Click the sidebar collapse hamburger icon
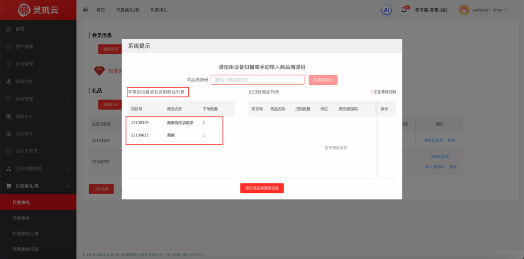524x259 pixels. click(x=85, y=10)
